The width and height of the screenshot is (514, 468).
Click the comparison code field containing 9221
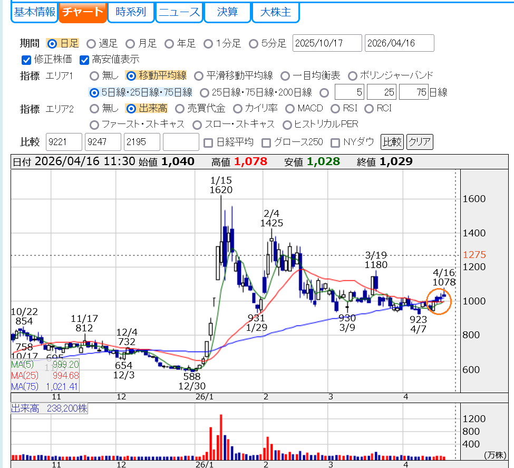point(64,142)
